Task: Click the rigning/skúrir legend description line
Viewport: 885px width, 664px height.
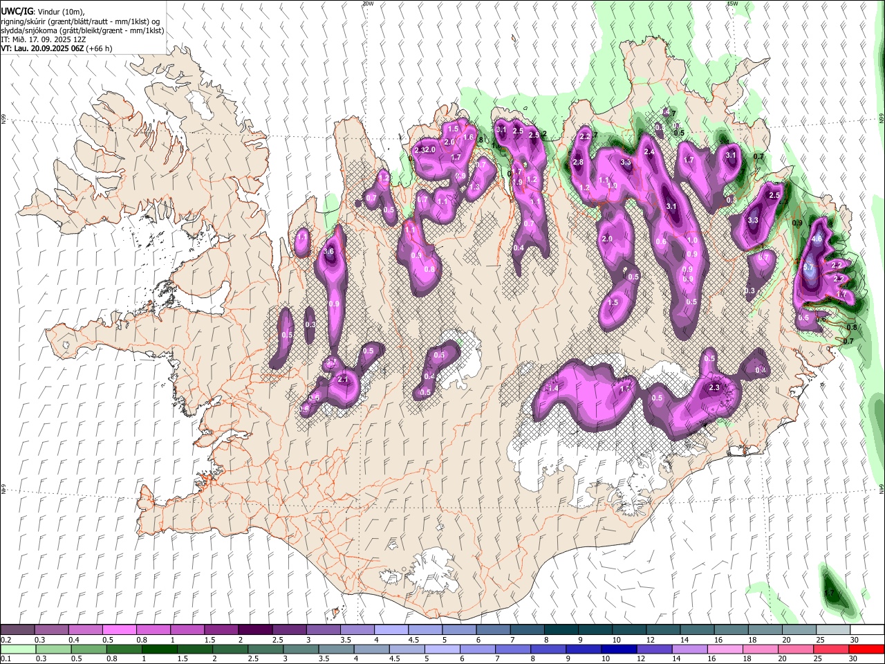Action: pos(82,21)
